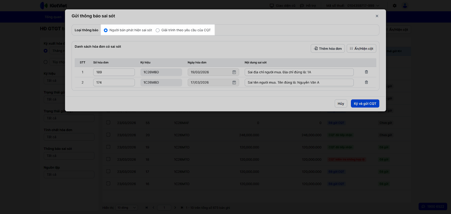Select Giải trình theo yêu cầu của CQT
This screenshot has width=451, height=214.
tap(158, 30)
